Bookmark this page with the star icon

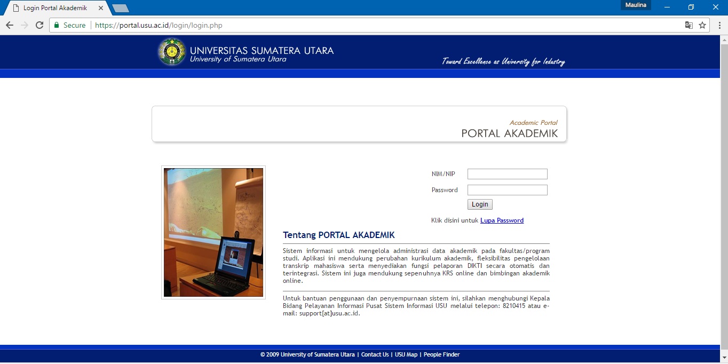(x=702, y=25)
